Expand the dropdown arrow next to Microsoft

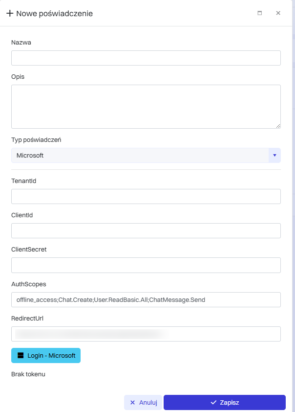274,156
